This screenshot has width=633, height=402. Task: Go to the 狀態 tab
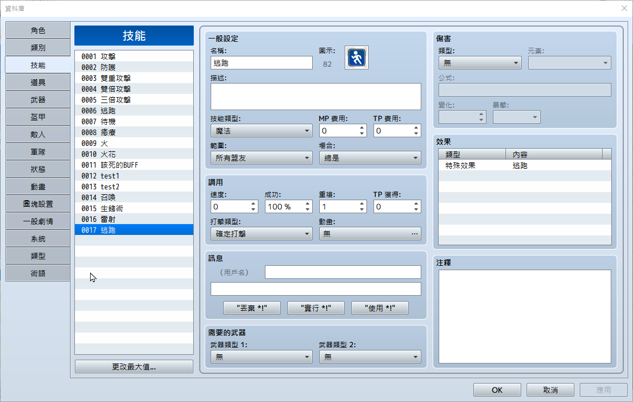point(38,169)
